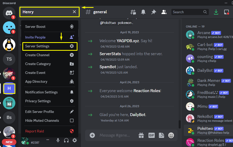Click the Search input field
Viewport: 233px width, 147px height.
pos(190,12)
